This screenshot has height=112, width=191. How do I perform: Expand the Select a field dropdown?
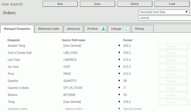tap(119, 109)
